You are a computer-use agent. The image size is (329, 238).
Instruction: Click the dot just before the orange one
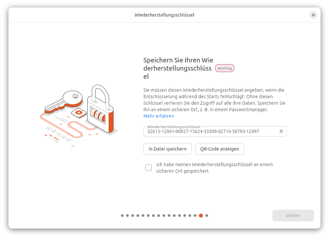[x=195, y=216]
